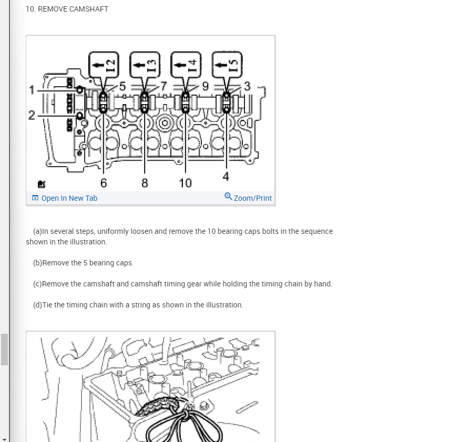Click the Zoom/Print magnifier icon
449x442 pixels.
pyautogui.click(x=228, y=196)
